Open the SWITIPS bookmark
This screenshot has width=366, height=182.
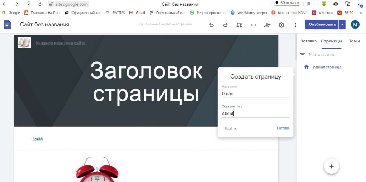pyautogui.click(x=115, y=13)
